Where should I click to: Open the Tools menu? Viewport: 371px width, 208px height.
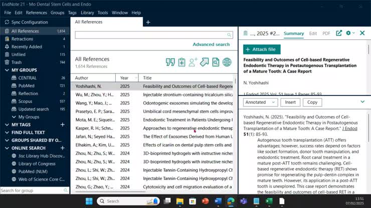pos(103,12)
